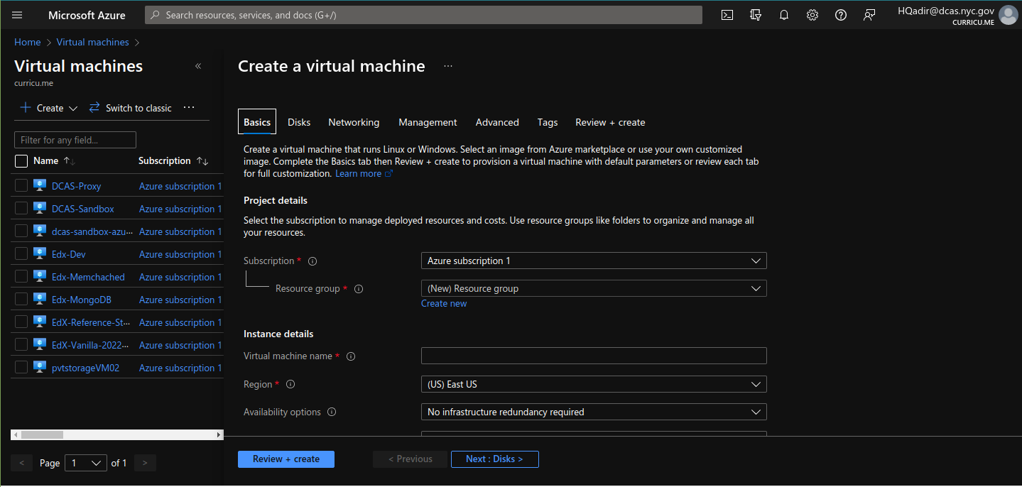Click the plus icon of Create
Viewport: 1022px width, 487px height.
point(26,108)
